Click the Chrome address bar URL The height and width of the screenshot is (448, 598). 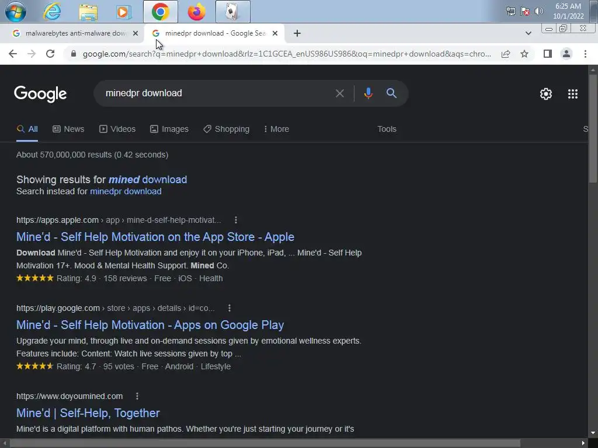[x=287, y=54]
